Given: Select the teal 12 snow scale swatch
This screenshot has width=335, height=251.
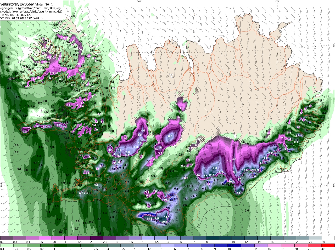Looking at the screenshot, I should pyautogui.click(x=251, y=238).
